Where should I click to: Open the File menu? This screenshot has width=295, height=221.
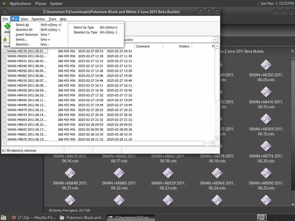5,19
